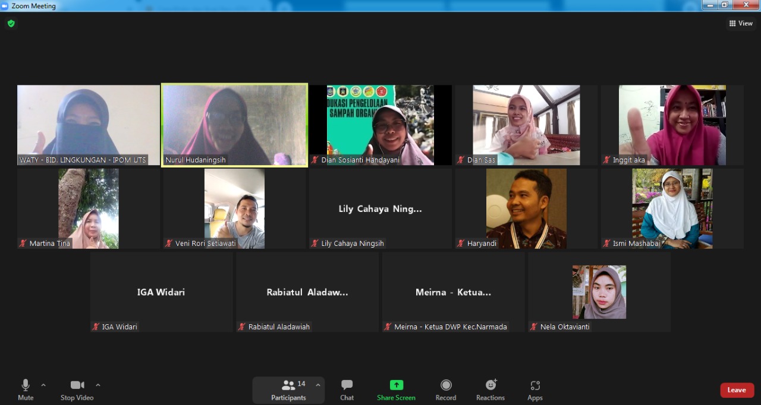This screenshot has height=405, width=761.
Task: Open the View layout menu
Action: pyautogui.click(x=741, y=24)
